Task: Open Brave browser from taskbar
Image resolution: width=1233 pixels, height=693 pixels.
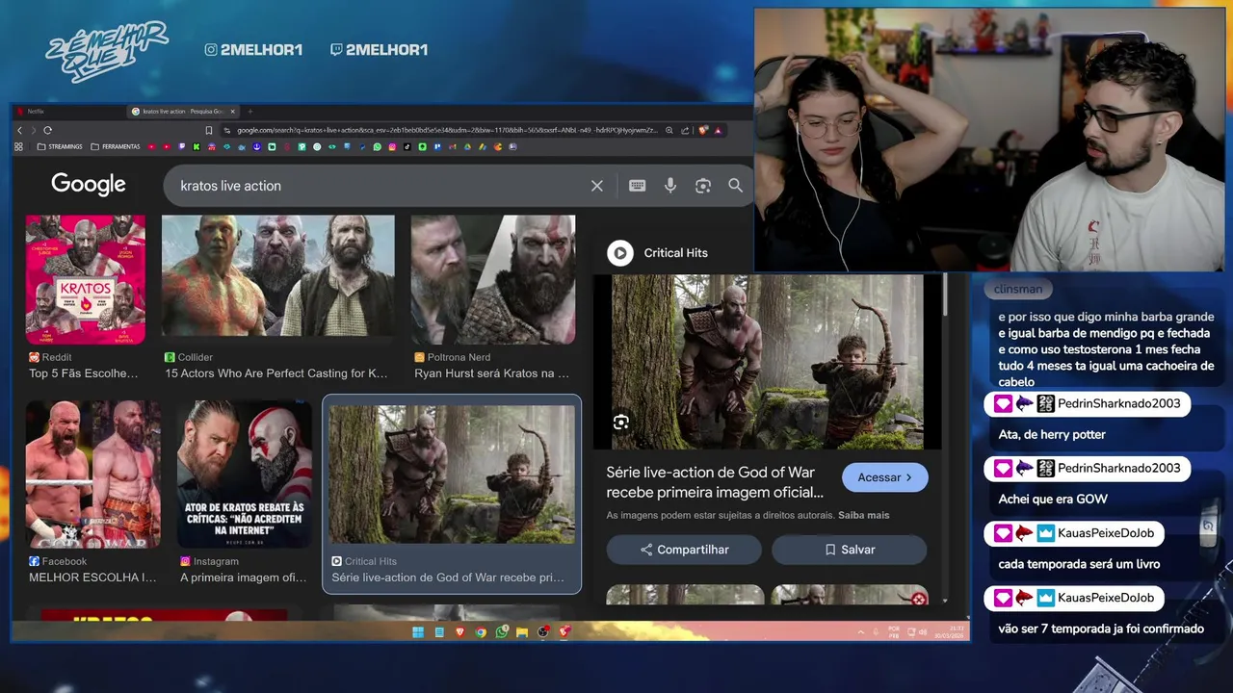Action: (x=460, y=632)
